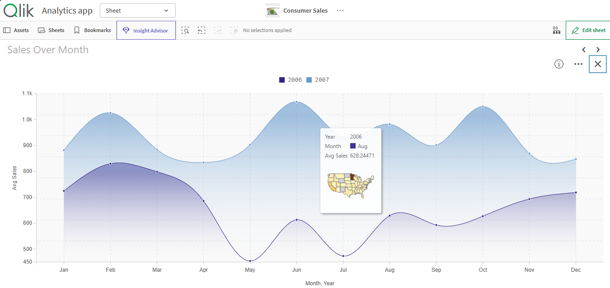This screenshot has width=610, height=288.
Task: Click the smart search selections icon
Action: [x=185, y=30]
